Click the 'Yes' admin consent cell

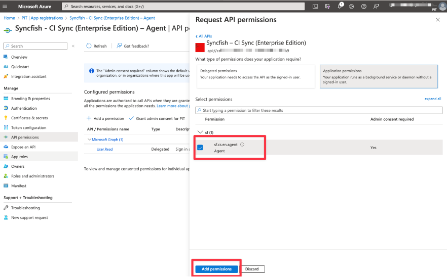coord(373,148)
